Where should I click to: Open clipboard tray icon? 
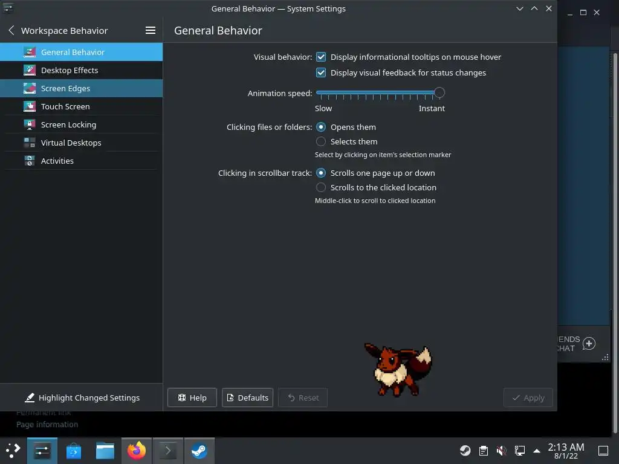[484, 451]
